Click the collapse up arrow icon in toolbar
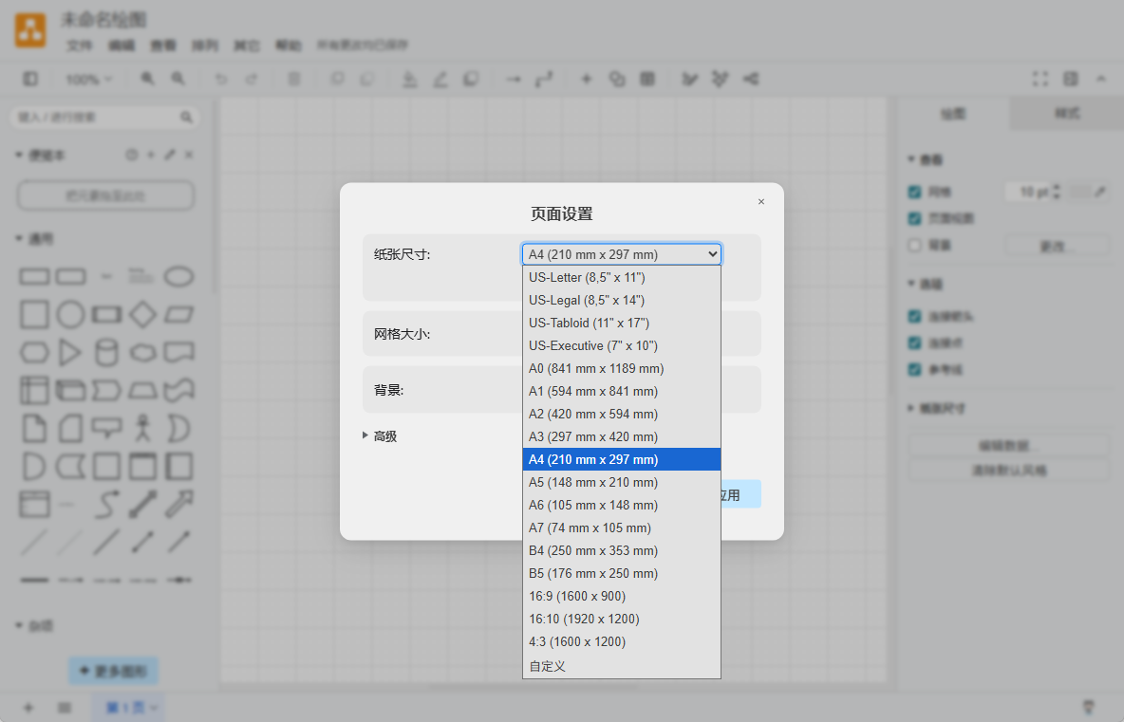1124x722 pixels. [x=1101, y=79]
